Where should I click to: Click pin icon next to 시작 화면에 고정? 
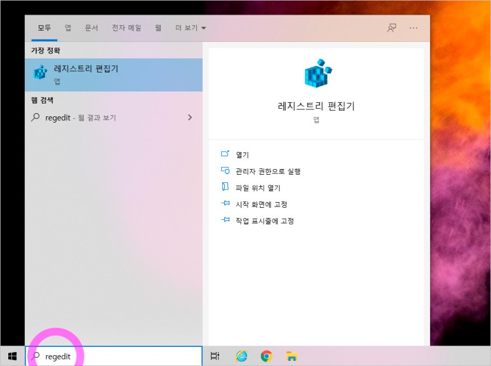(x=225, y=203)
